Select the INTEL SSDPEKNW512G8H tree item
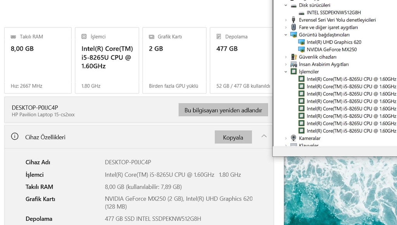 tap(334, 13)
